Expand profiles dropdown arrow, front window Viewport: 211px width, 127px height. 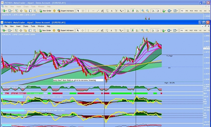coord(11,30)
